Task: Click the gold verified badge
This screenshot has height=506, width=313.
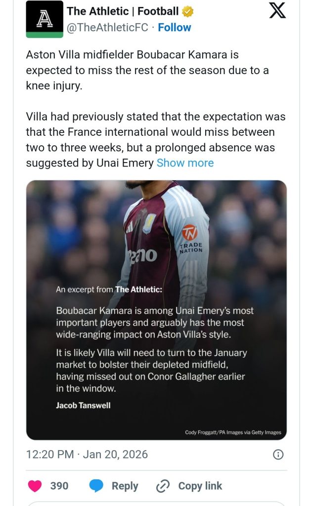Action: (x=188, y=11)
